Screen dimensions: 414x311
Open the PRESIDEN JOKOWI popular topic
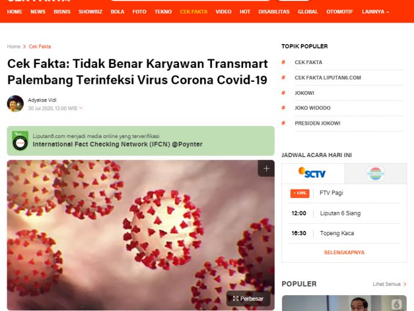(x=318, y=123)
